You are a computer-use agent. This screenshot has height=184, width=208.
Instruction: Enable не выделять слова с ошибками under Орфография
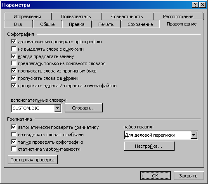(14, 49)
